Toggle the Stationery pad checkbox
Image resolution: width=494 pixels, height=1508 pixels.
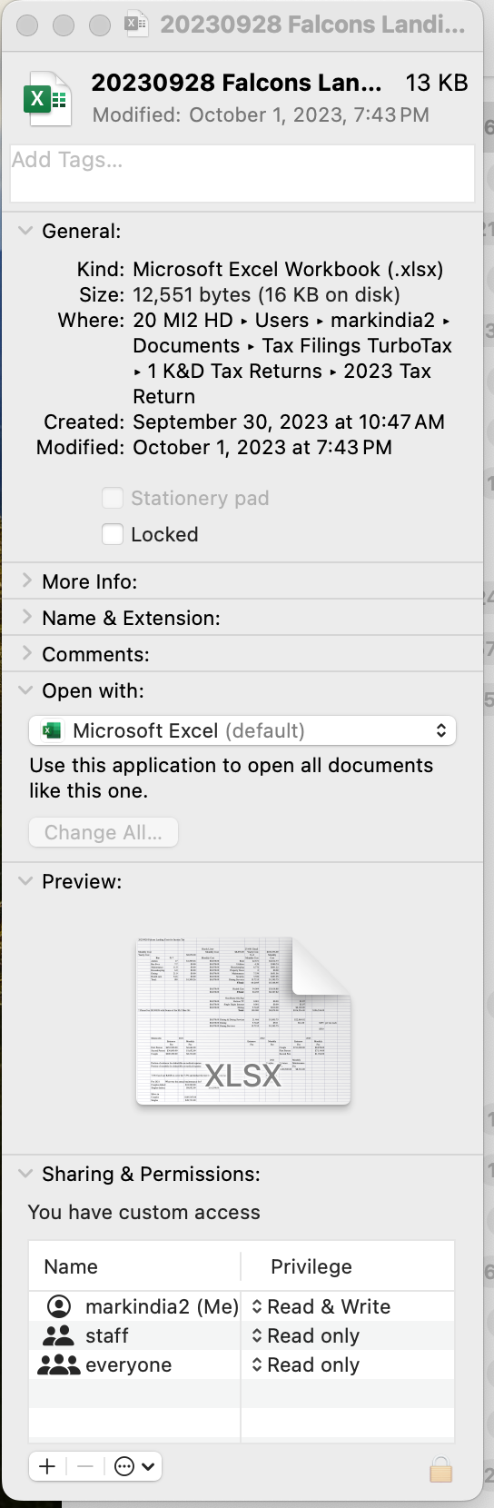[113, 498]
